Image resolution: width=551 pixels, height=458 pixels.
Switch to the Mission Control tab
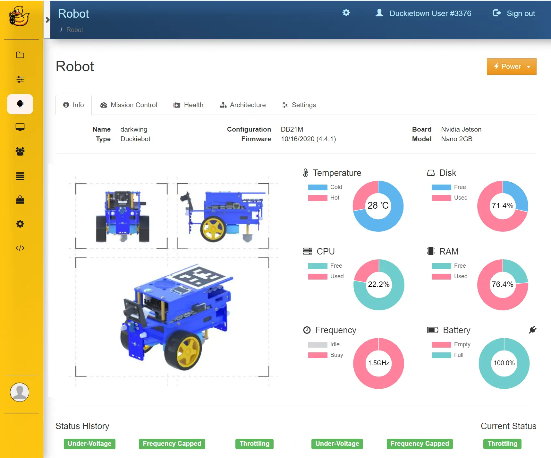(x=129, y=105)
